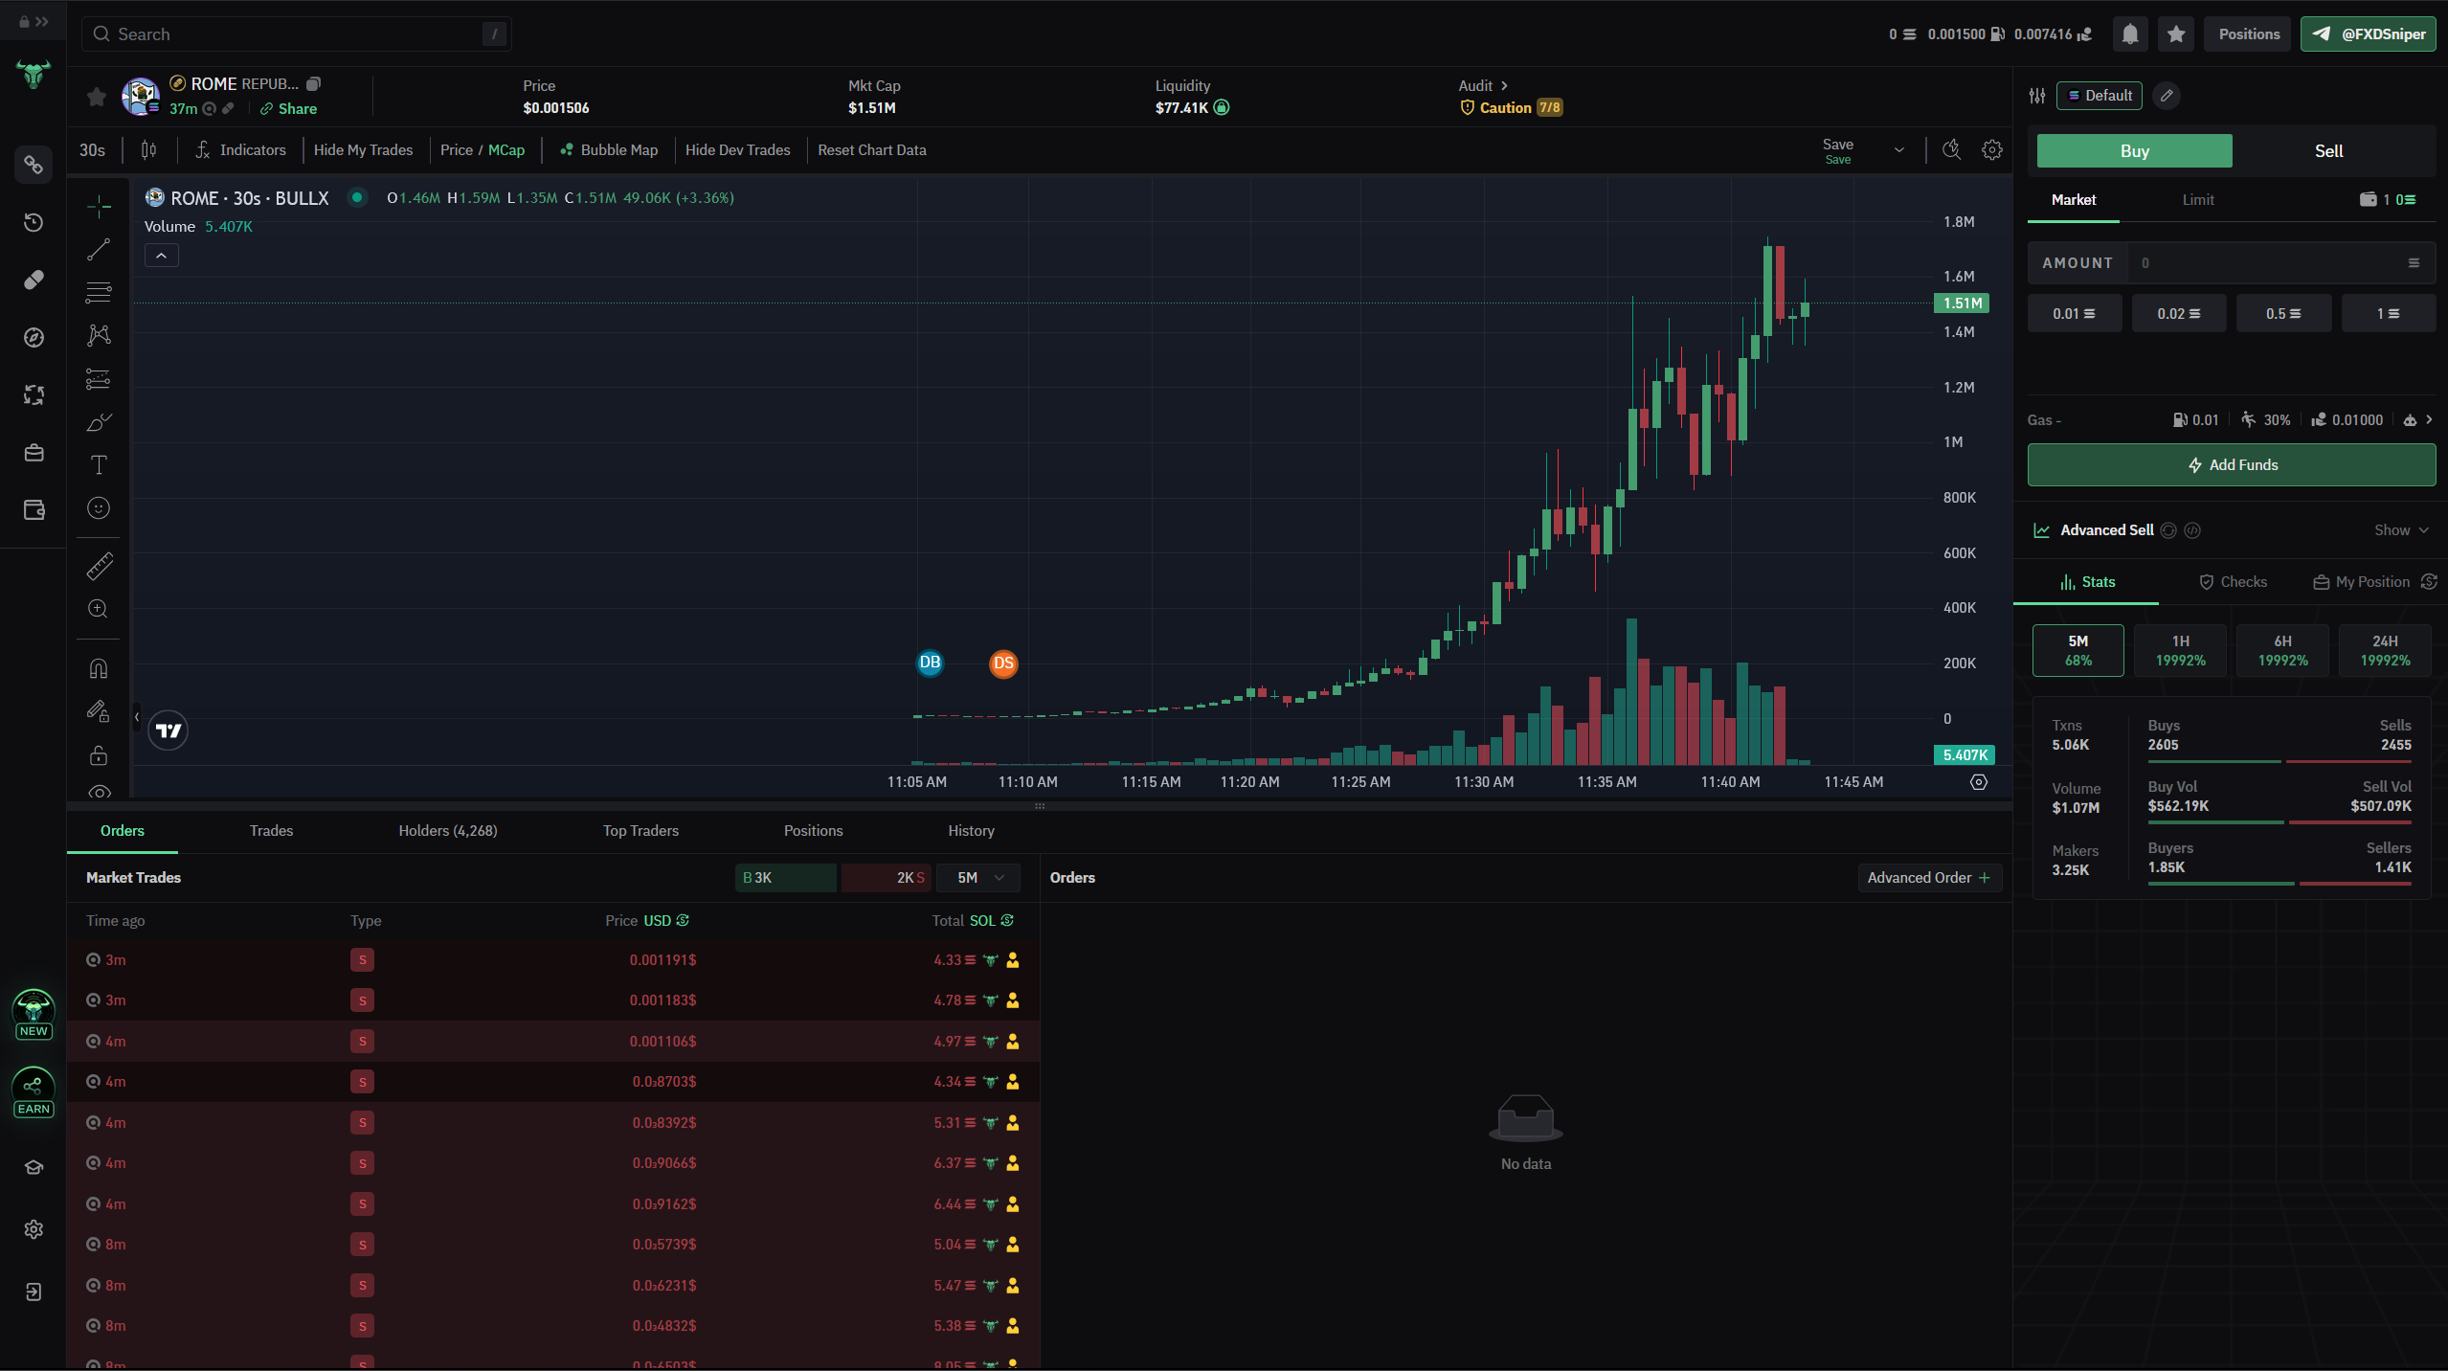
Task: Select the pattern drawing tool
Action: (x=99, y=335)
